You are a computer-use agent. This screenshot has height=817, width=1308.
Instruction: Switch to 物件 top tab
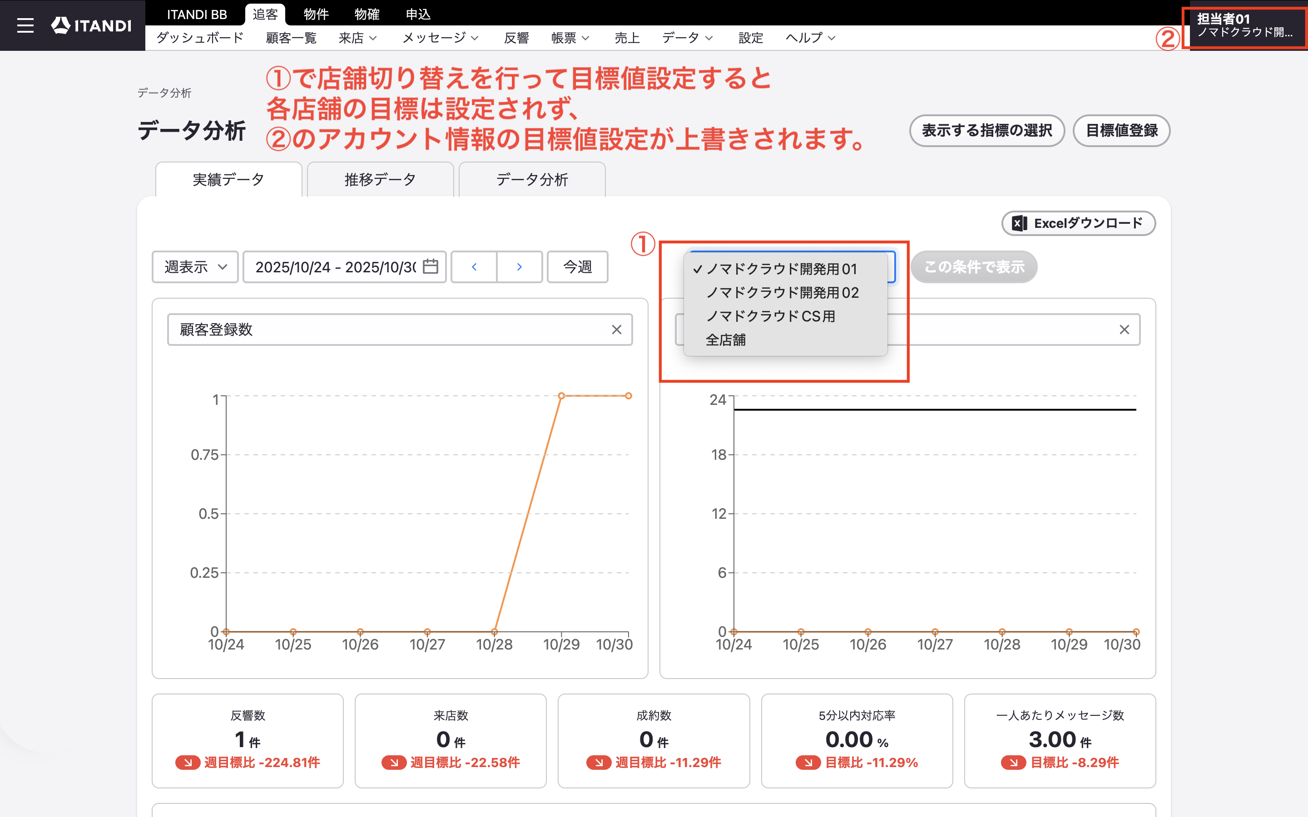(316, 14)
